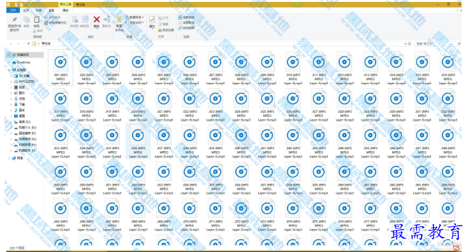The height and width of the screenshot is (252, 468).
Task: Switch to the Share ribbon tab
Action: (39, 10)
